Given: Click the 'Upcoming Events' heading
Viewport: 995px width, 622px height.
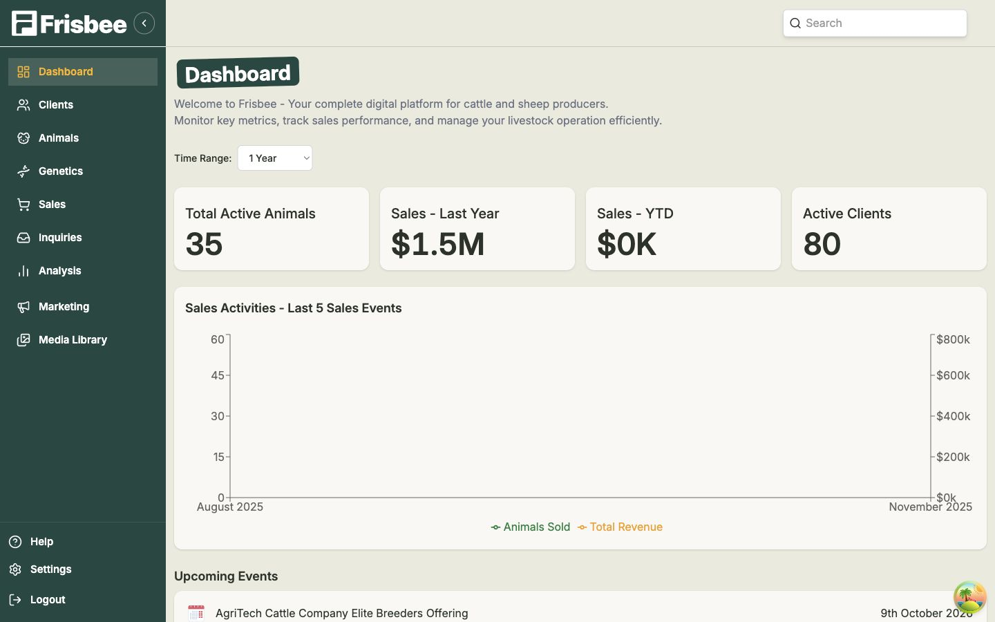Looking at the screenshot, I should 226,576.
